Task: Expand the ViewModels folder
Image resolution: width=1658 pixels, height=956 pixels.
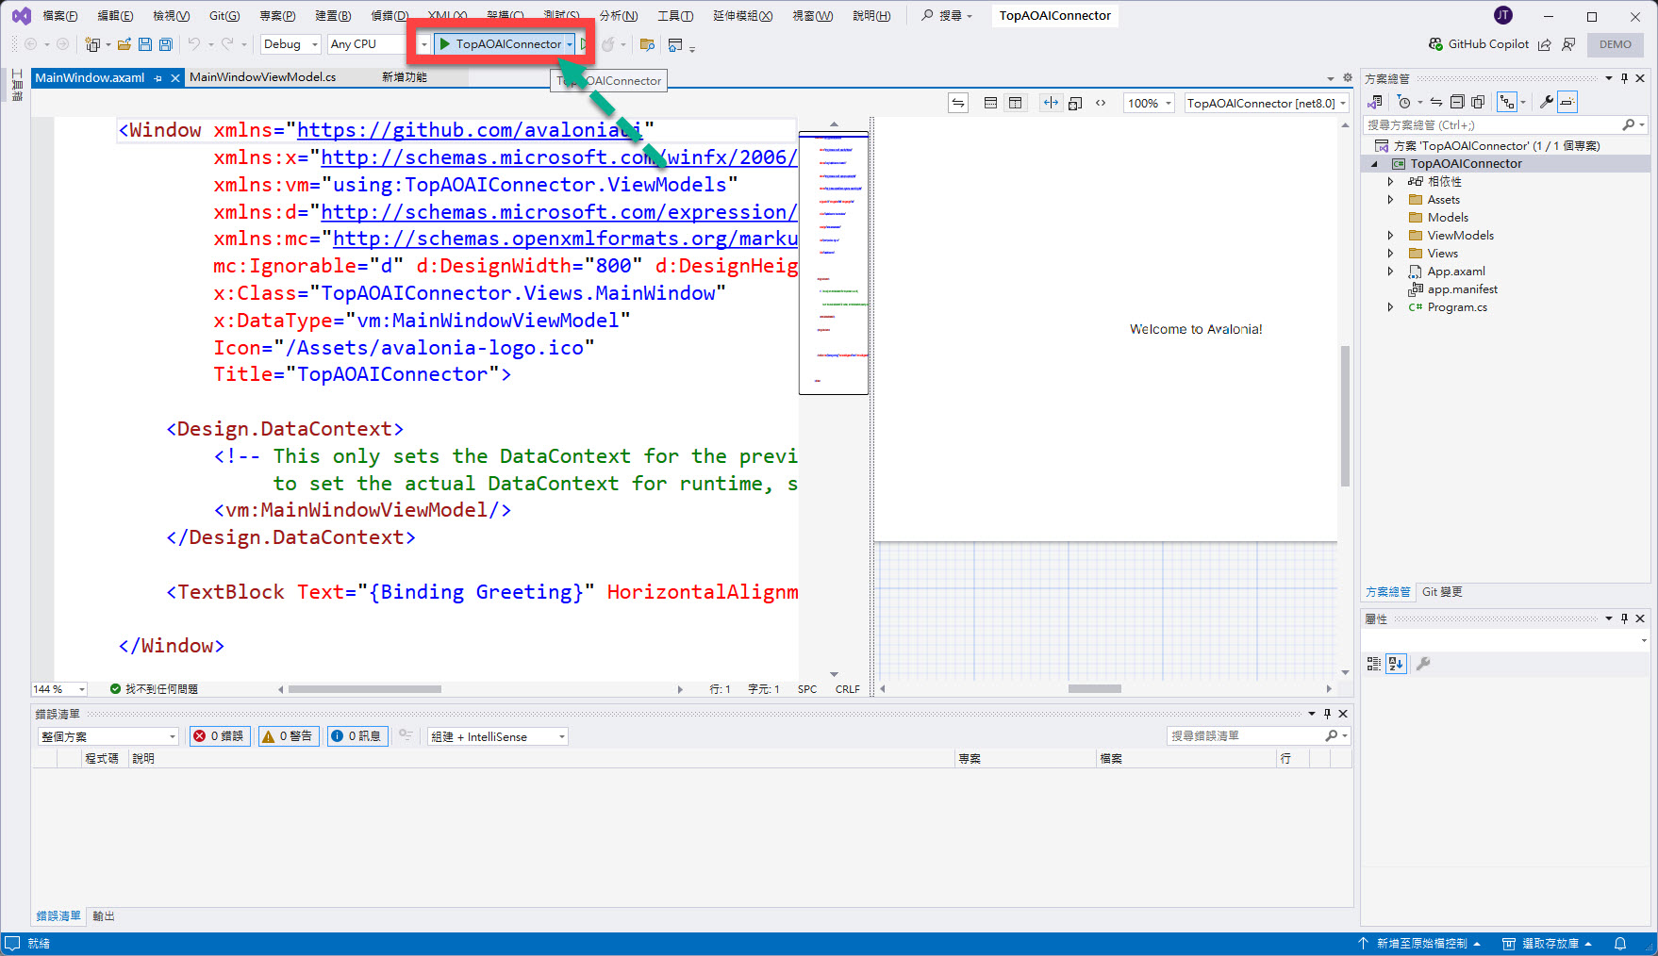Action: (1390, 236)
